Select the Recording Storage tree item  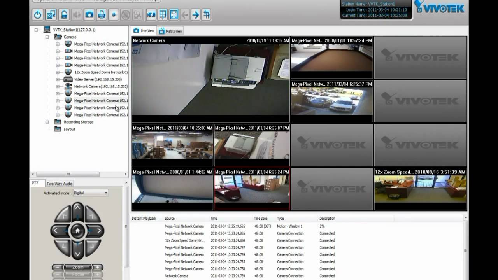[x=79, y=122]
